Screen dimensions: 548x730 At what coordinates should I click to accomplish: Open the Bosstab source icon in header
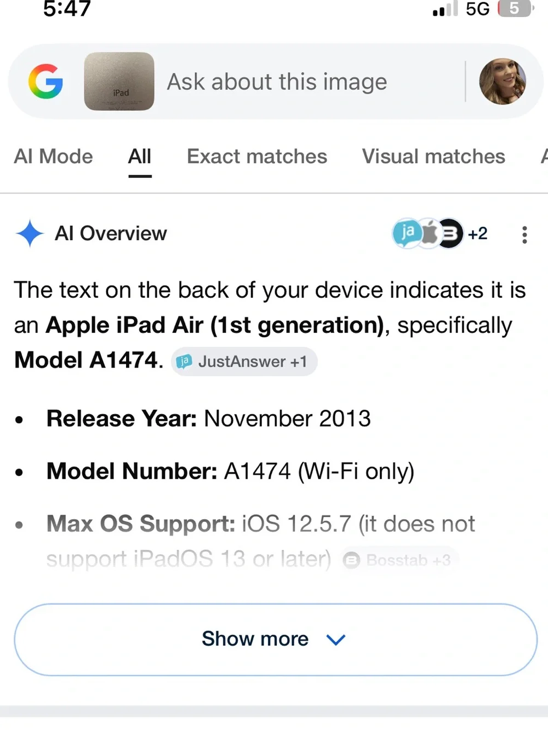(450, 234)
